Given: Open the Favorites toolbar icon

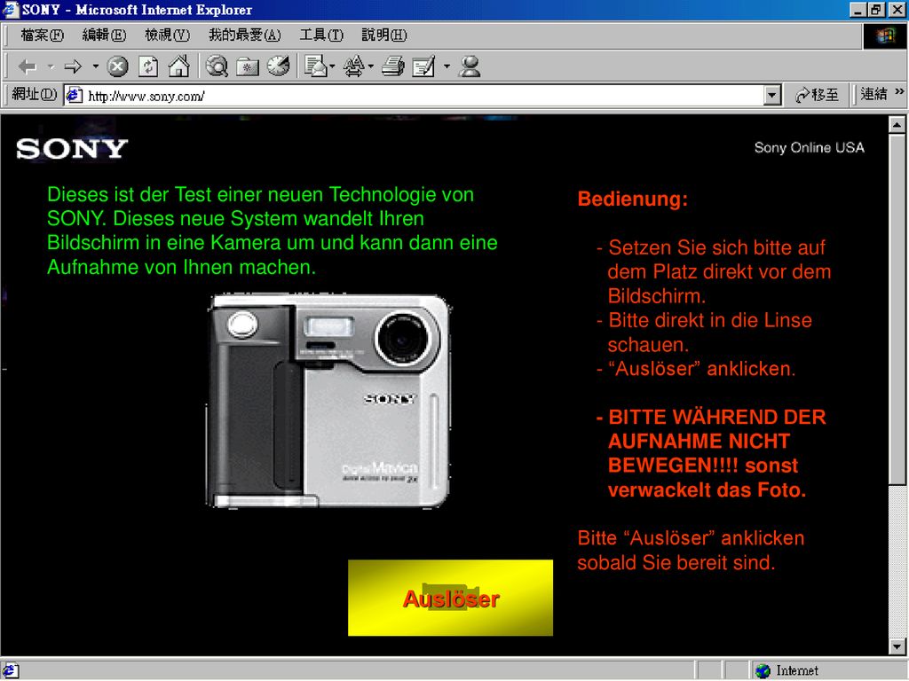Looking at the screenshot, I should click(248, 67).
